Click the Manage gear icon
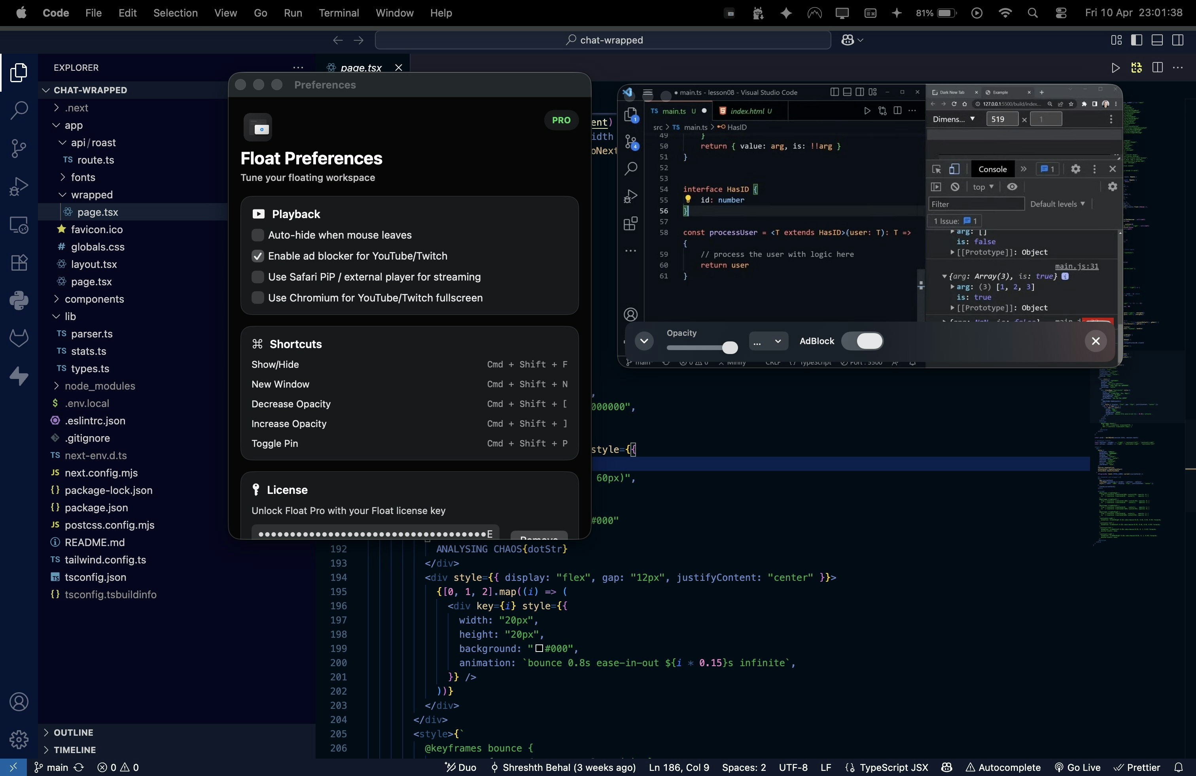The width and height of the screenshot is (1196, 776). (19, 739)
